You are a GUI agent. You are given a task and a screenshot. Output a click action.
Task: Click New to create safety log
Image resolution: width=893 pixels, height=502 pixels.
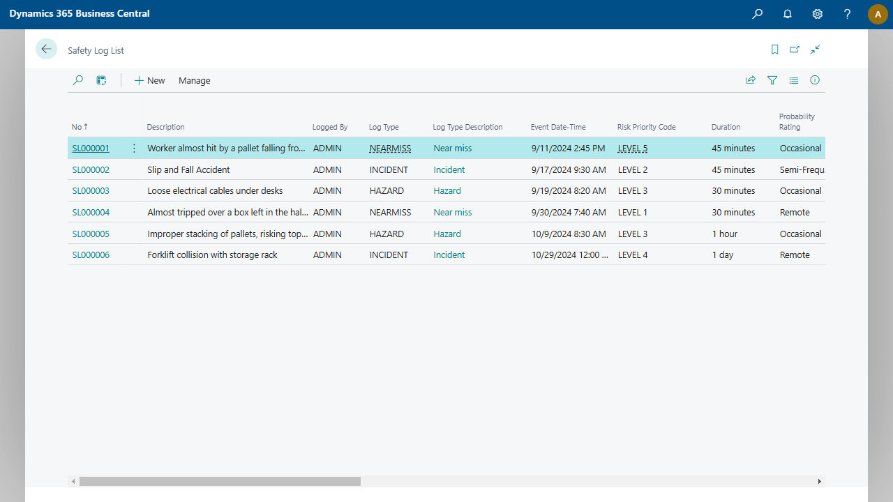149,81
